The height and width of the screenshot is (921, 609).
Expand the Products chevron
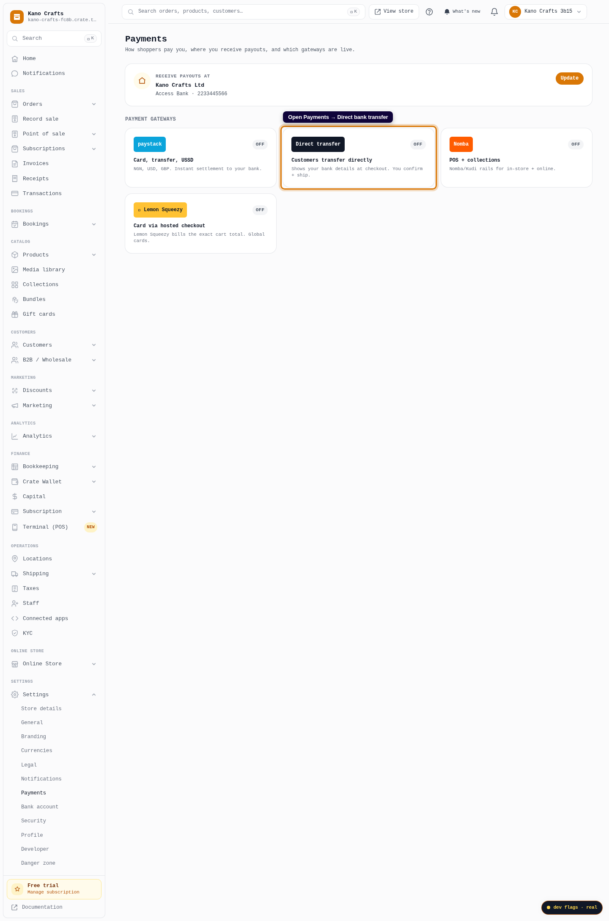coord(94,255)
